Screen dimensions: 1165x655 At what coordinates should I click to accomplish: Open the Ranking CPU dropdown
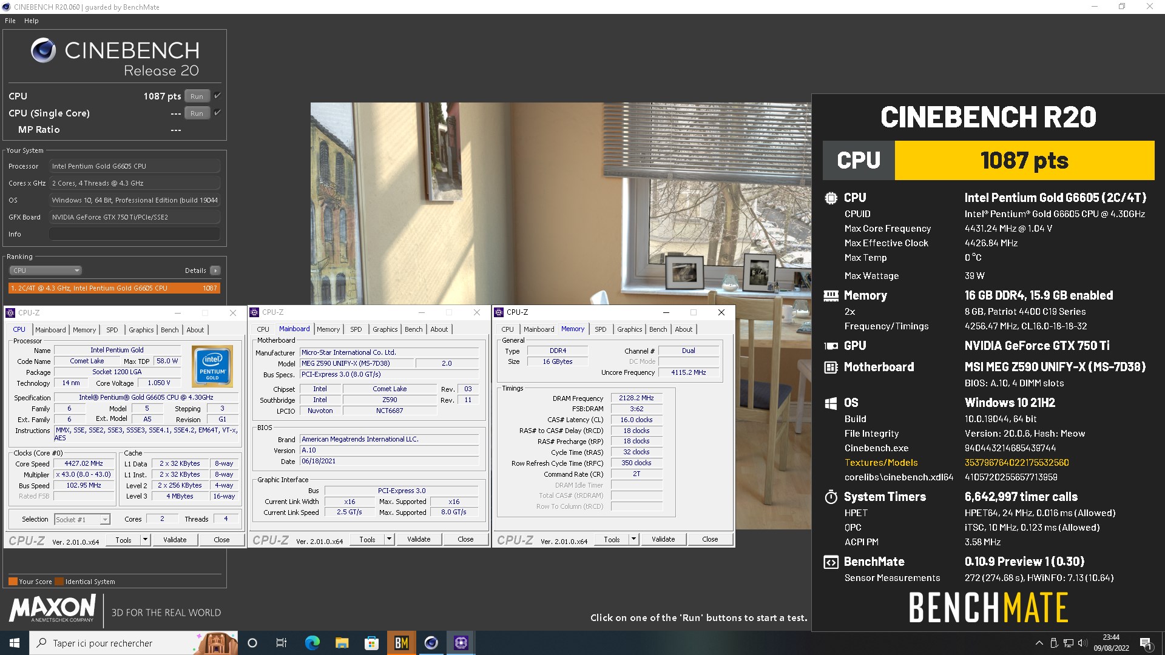46,270
